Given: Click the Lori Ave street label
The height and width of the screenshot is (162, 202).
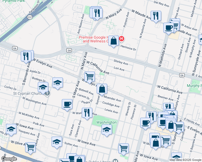Looking at the screenshot, I should tap(119, 69).
